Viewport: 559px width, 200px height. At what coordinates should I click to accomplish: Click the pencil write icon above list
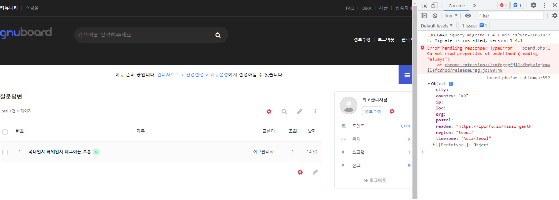pyautogui.click(x=299, y=112)
